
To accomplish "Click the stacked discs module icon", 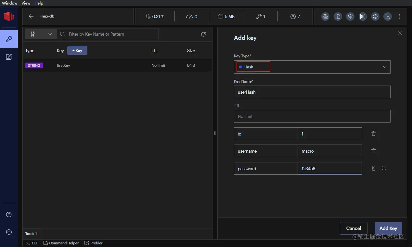I will (x=325, y=17).
